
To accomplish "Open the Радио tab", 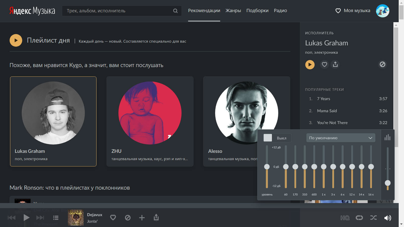I will 280,11.
